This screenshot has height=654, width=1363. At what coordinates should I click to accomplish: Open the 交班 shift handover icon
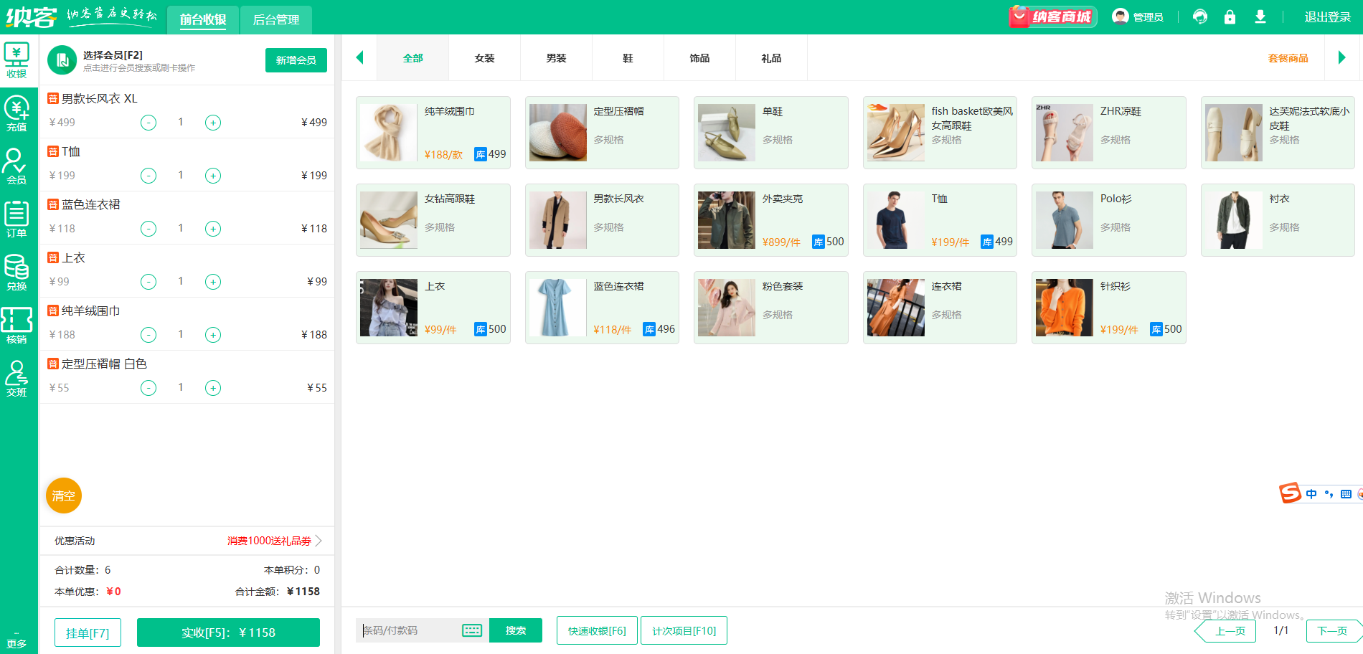click(16, 379)
